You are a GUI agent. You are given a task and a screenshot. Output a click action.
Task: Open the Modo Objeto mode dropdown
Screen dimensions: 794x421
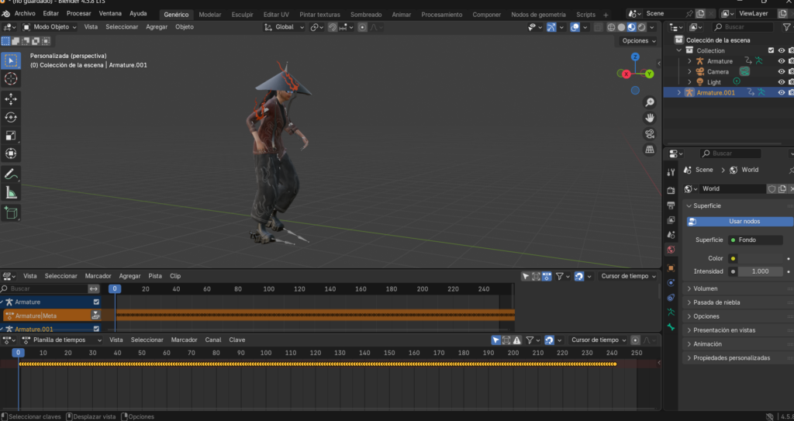50,27
